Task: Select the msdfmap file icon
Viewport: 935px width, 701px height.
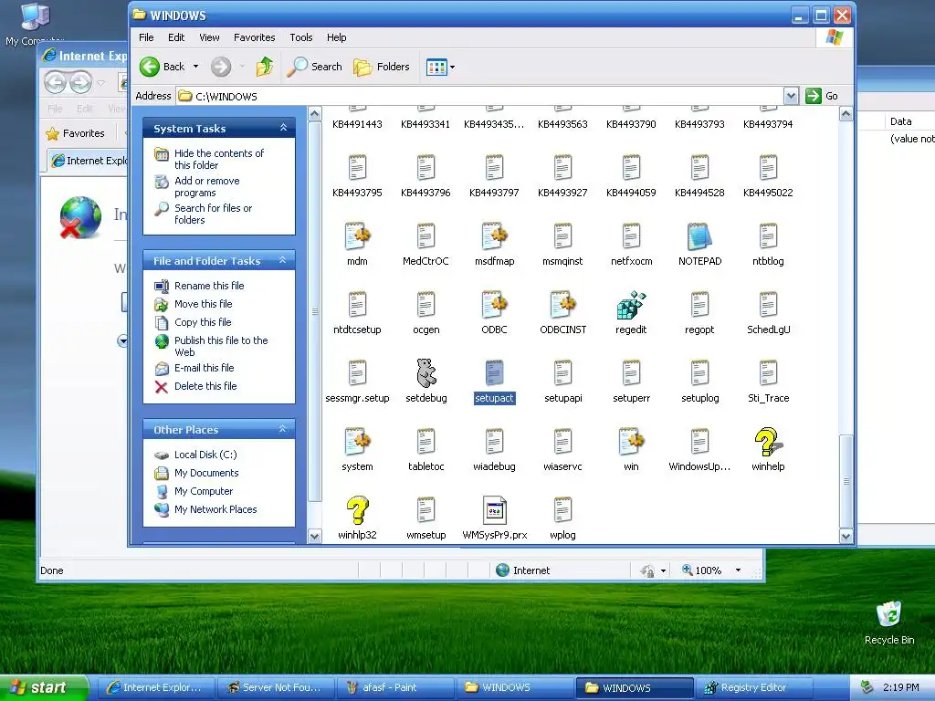Action: pos(494,236)
